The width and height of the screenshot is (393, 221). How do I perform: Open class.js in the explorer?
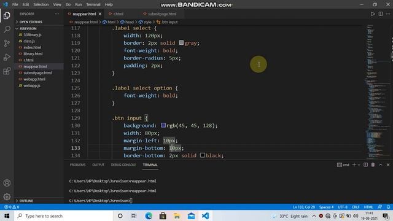click(29, 41)
